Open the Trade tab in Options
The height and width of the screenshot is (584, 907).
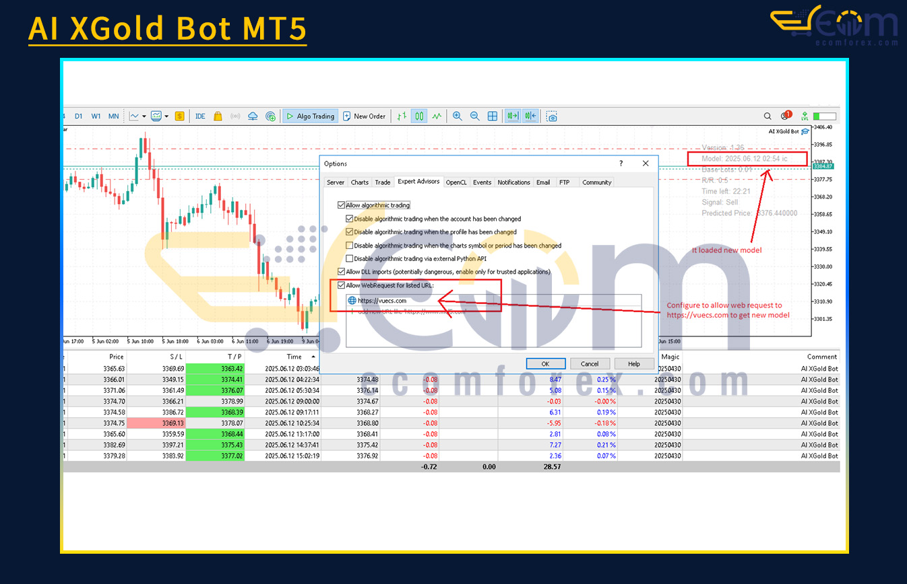(383, 182)
